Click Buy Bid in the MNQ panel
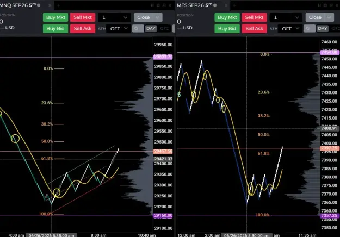This screenshot has height=237, width=340. coord(55,28)
